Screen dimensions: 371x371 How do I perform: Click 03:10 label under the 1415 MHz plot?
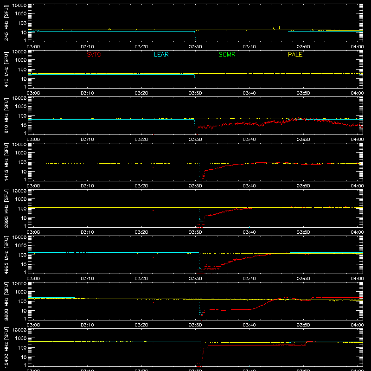87,186
